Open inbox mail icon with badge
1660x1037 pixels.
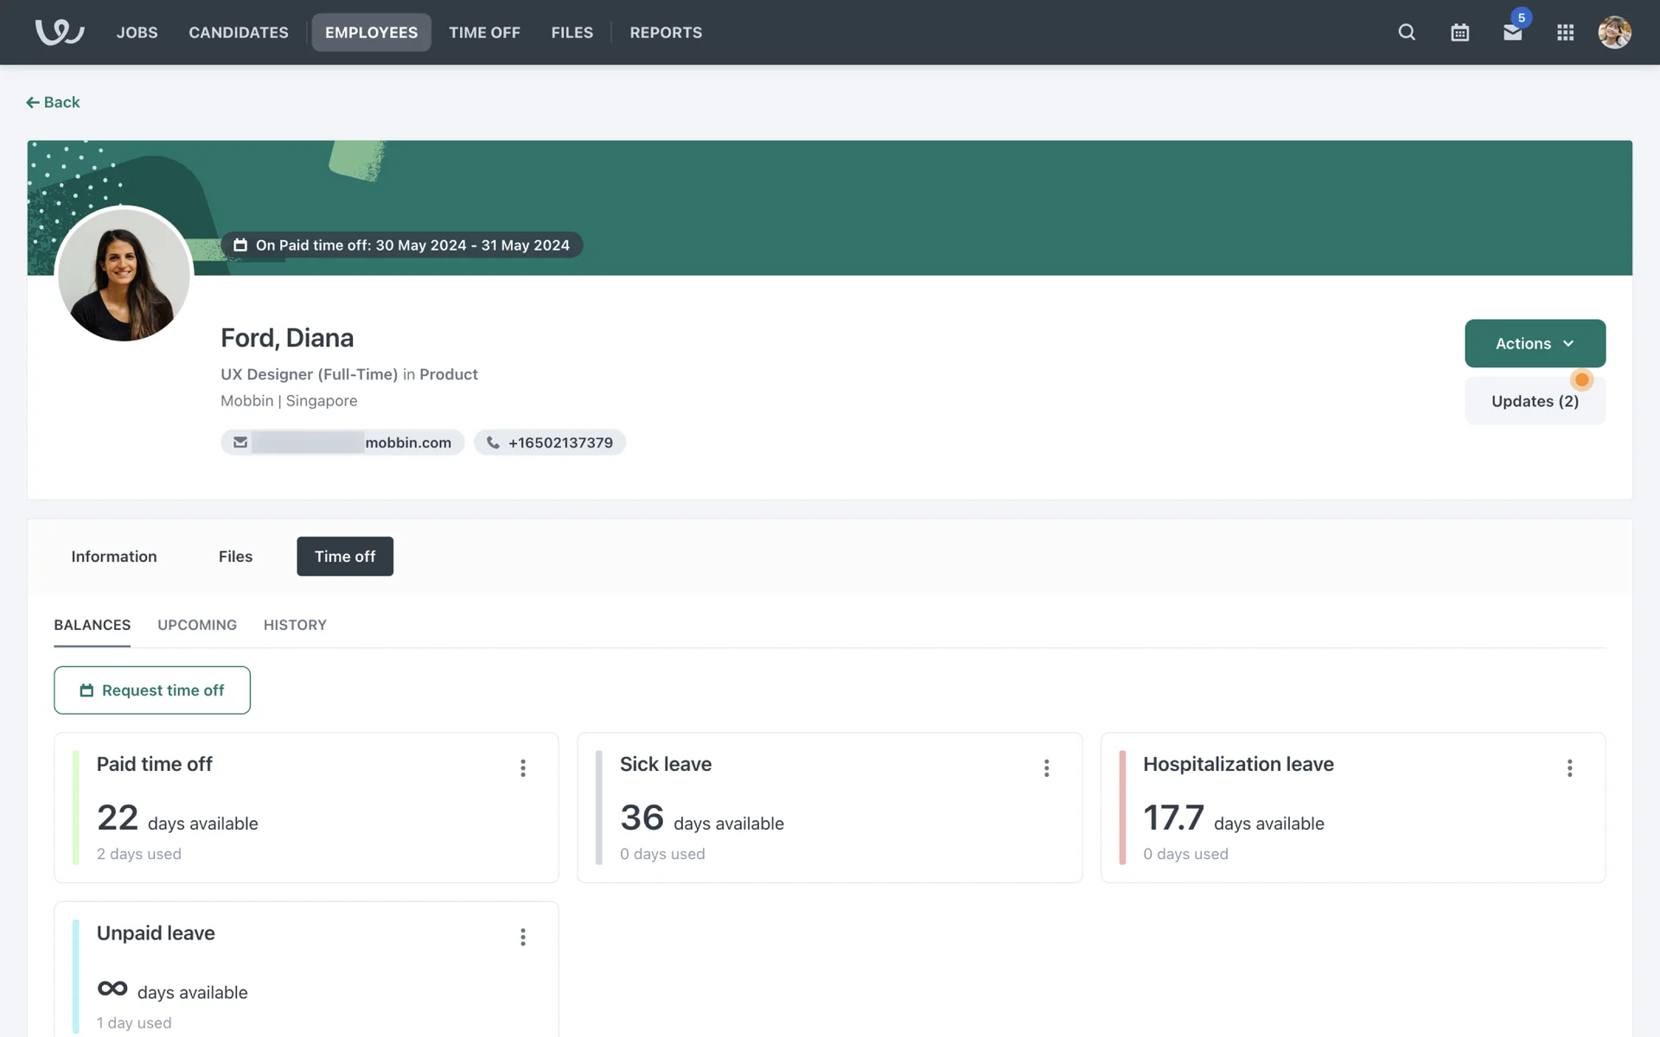point(1512,32)
